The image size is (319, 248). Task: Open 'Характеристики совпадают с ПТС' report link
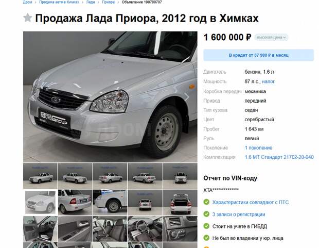(x=251, y=202)
